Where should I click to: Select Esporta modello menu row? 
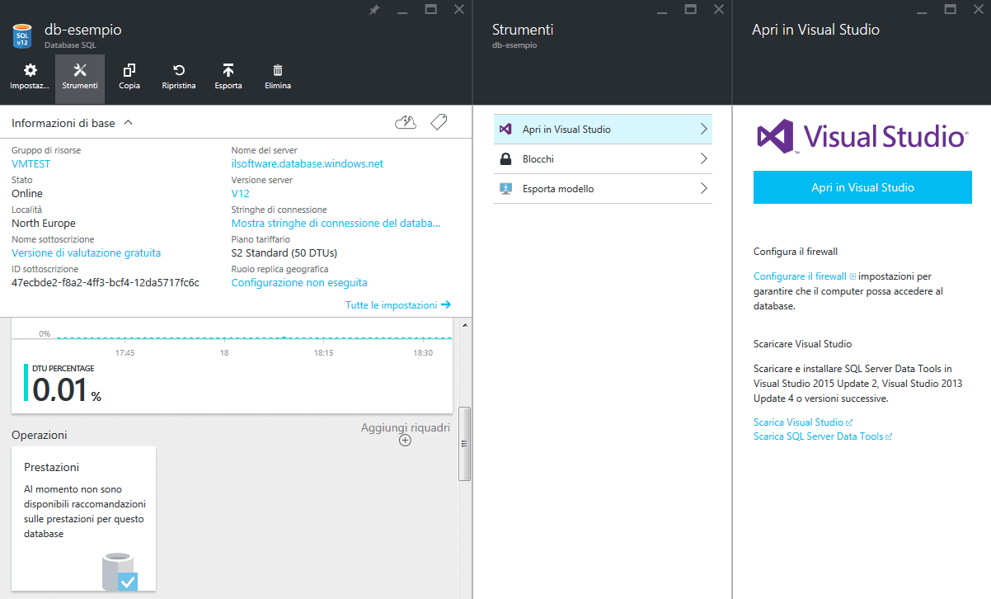(603, 189)
